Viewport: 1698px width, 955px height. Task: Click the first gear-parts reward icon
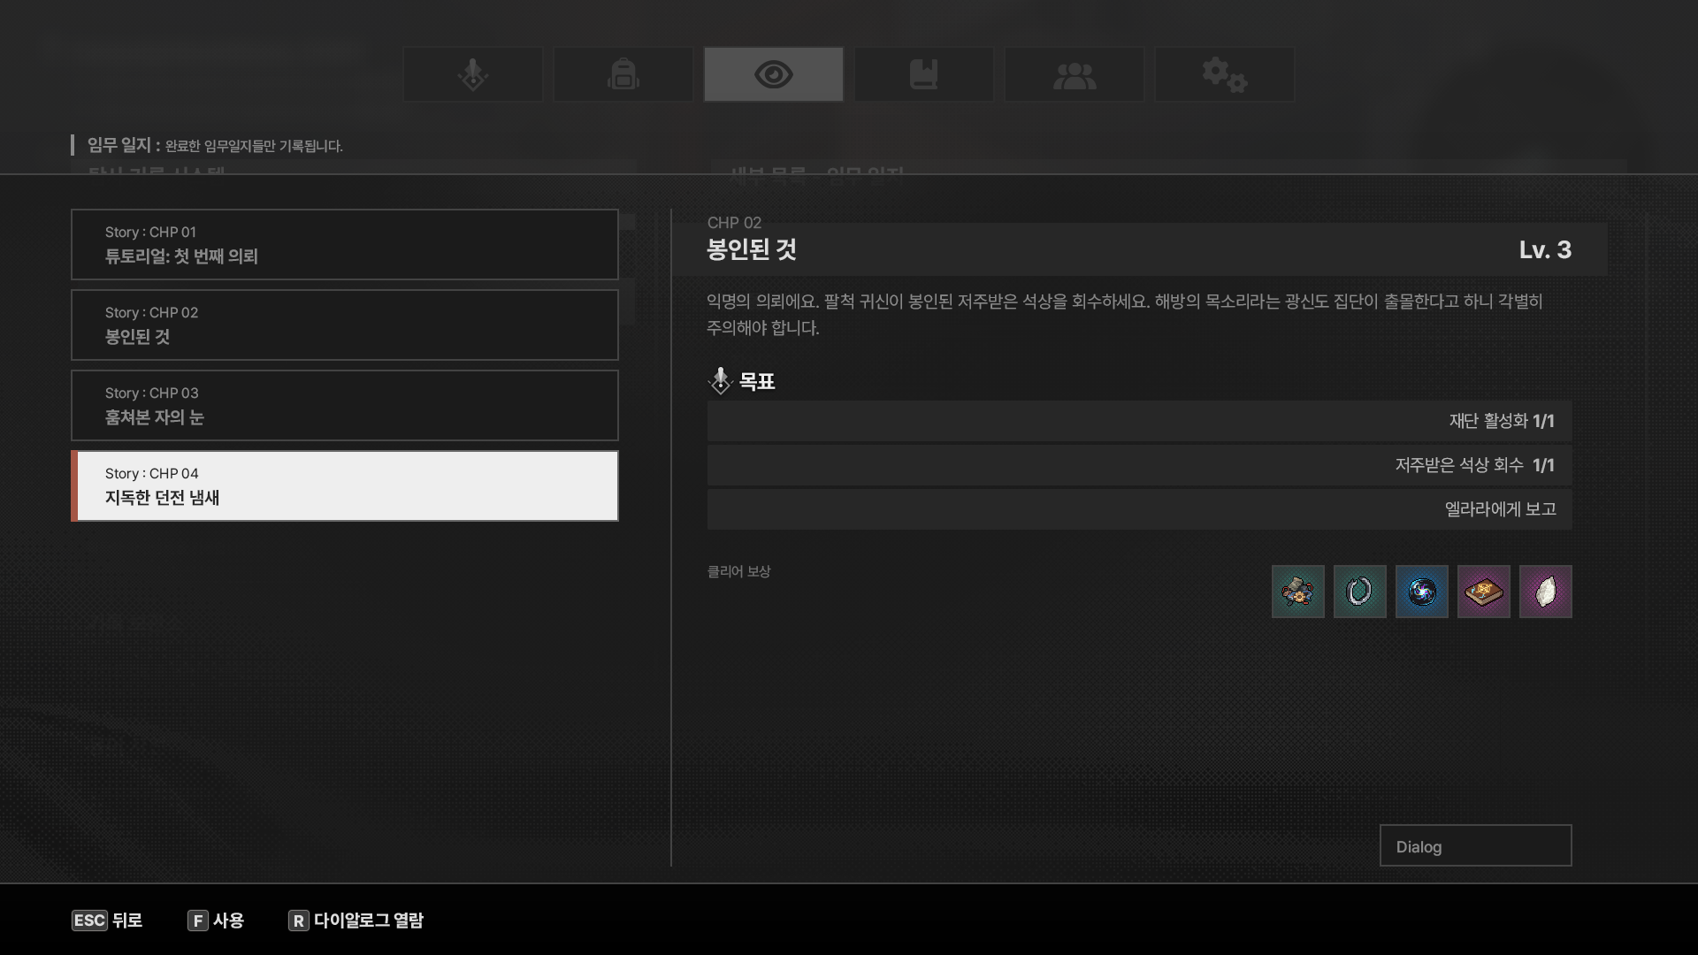click(x=1297, y=592)
